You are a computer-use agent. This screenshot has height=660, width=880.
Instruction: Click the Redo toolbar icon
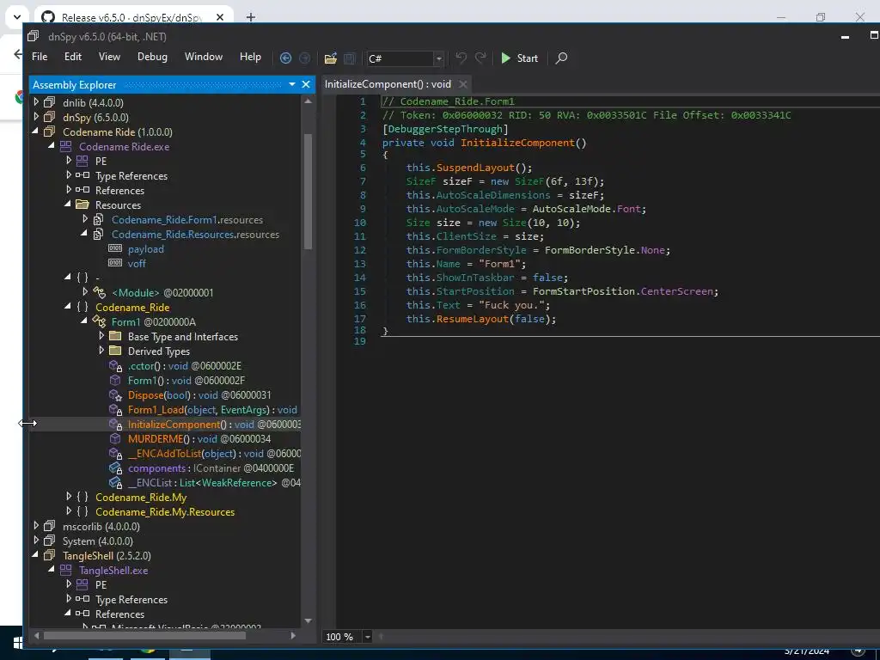(480, 58)
